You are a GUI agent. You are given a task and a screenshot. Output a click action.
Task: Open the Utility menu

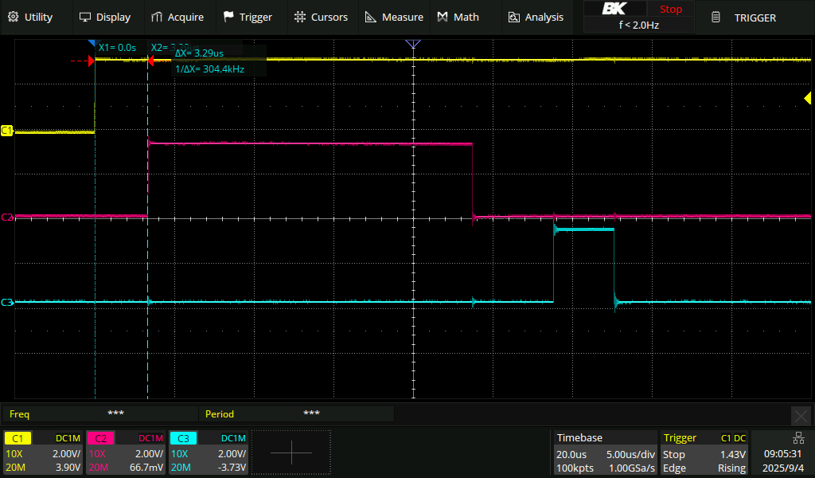(x=31, y=18)
